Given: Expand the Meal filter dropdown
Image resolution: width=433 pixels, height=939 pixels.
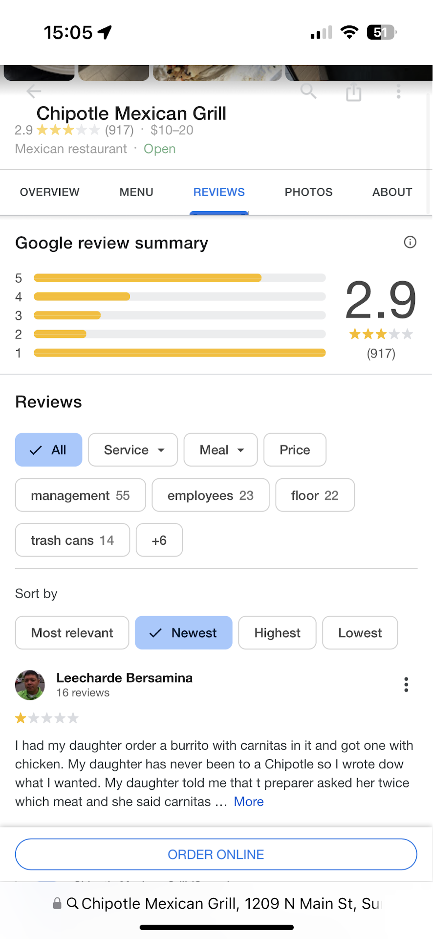Looking at the screenshot, I should (220, 450).
